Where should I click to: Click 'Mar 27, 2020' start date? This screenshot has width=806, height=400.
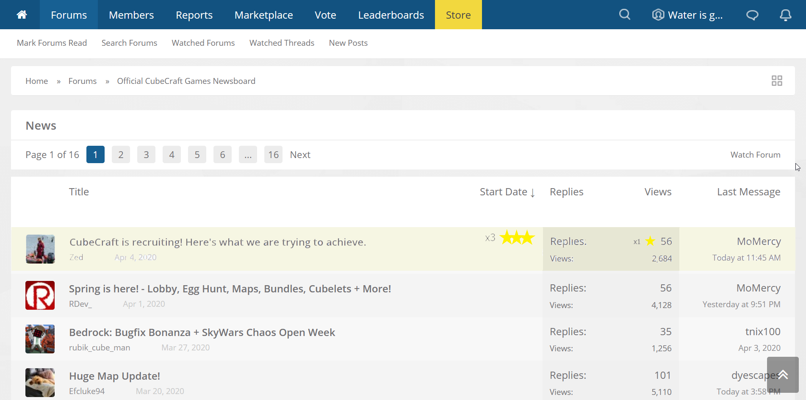point(186,347)
